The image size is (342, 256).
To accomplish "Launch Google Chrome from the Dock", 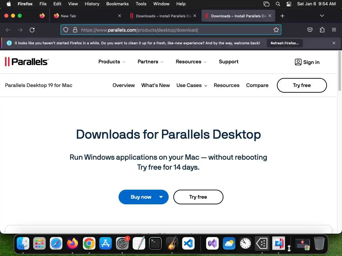I will [x=89, y=243].
